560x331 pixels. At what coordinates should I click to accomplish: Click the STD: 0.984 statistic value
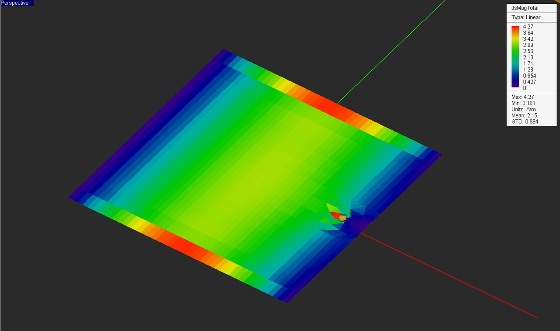pos(524,122)
